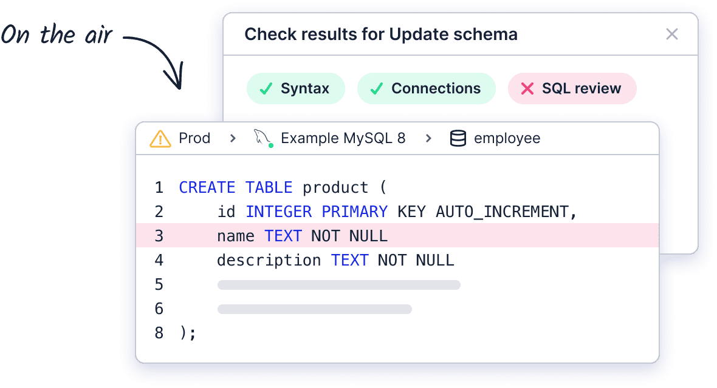Click the Connections check badge
Screen dimensions: 717x388
[x=427, y=89]
